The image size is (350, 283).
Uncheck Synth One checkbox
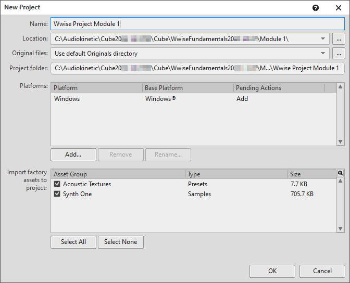pyautogui.click(x=57, y=194)
